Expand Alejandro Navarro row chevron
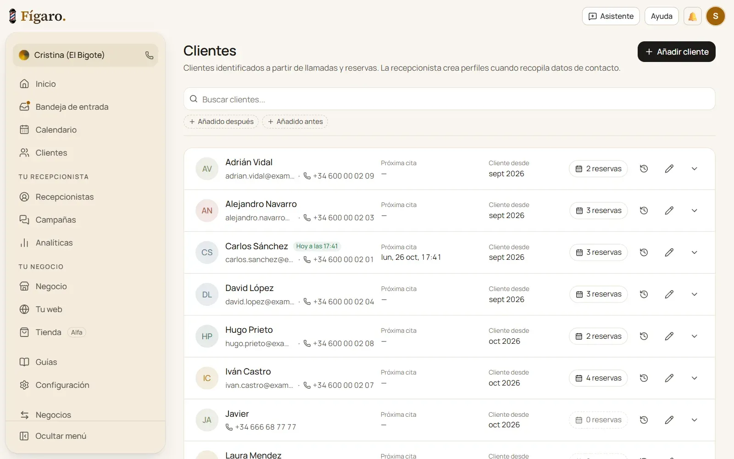The height and width of the screenshot is (459, 734). coord(695,210)
